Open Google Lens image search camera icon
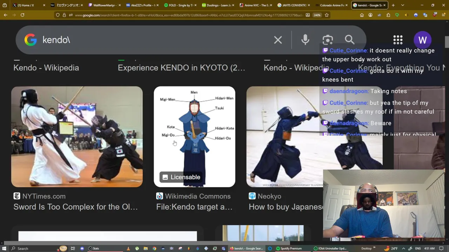The height and width of the screenshot is (252, 449). [x=328, y=40]
